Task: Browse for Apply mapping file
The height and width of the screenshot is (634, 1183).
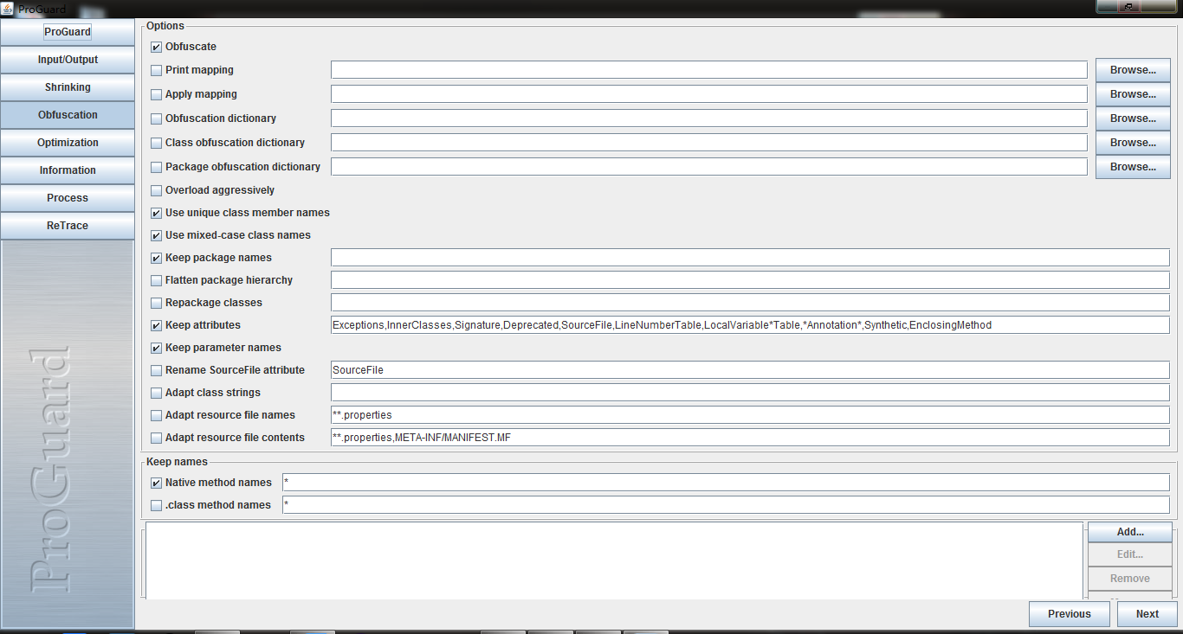Action: pyautogui.click(x=1133, y=94)
